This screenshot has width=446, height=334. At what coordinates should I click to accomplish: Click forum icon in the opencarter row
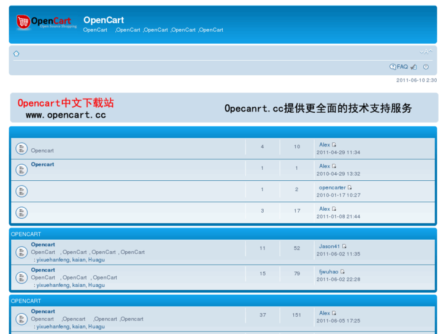[21, 191]
